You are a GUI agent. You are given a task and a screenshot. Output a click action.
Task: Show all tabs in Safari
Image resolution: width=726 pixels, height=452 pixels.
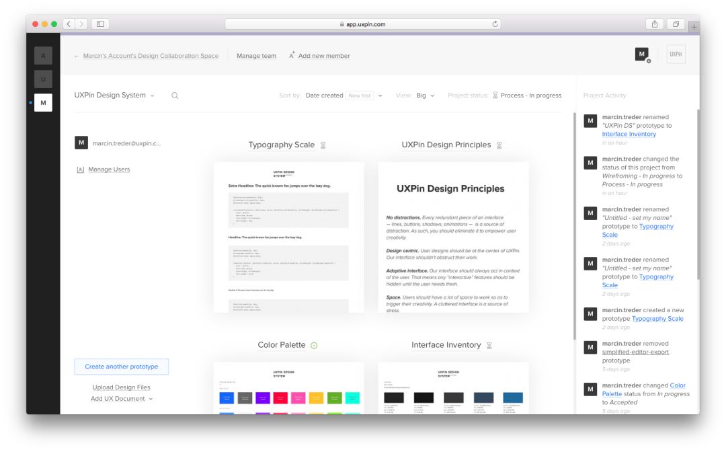click(x=676, y=24)
